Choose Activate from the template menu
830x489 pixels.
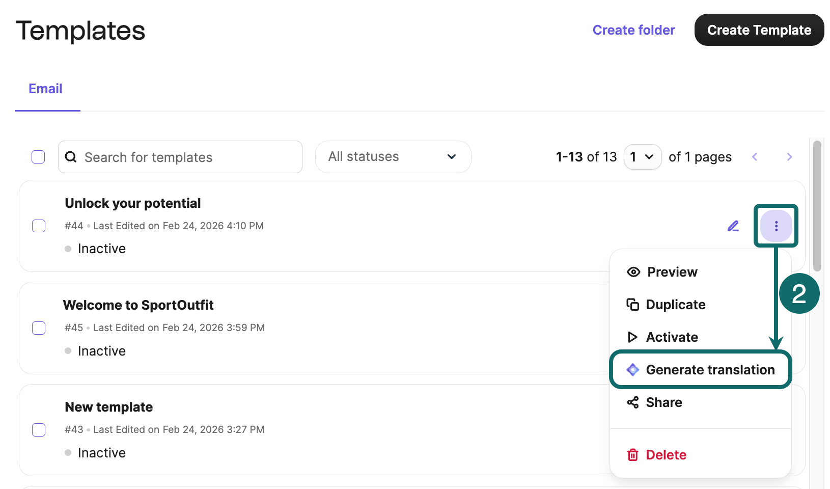tap(672, 337)
